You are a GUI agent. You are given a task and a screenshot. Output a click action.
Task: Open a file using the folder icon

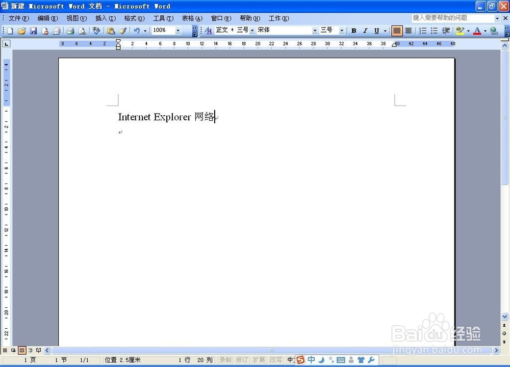(x=22, y=31)
